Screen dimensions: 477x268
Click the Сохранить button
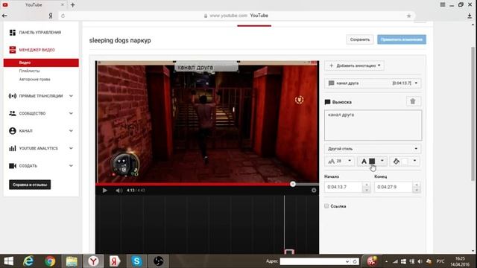coord(360,39)
